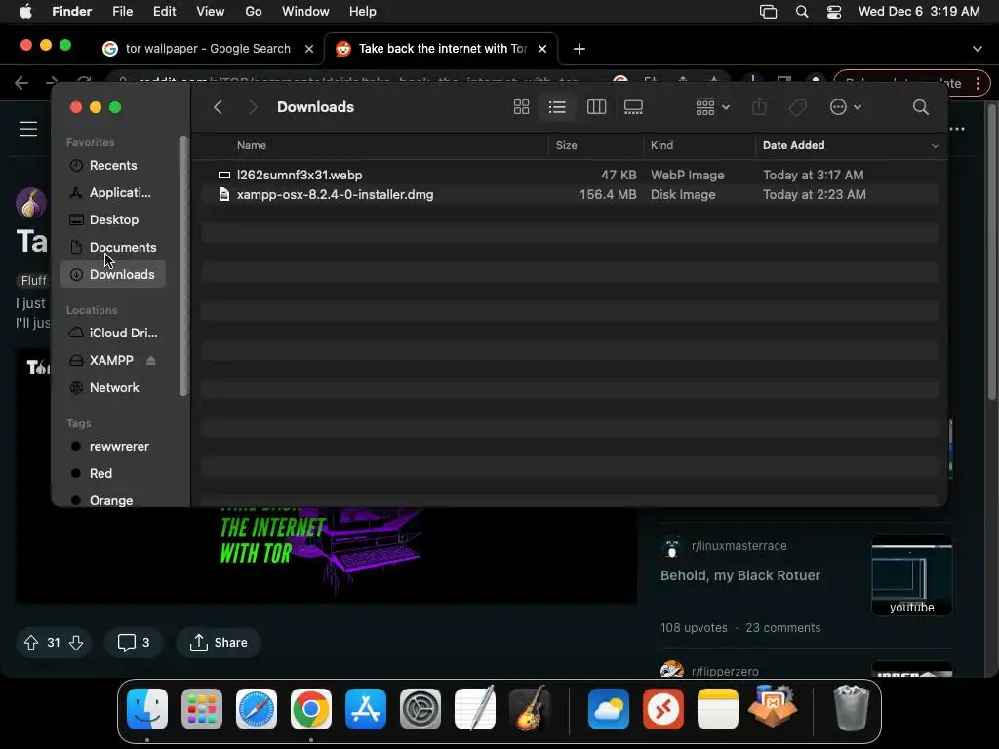Expand the Chrome tab search chevron
The width and height of the screenshot is (999, 749).
pos(978,49)
